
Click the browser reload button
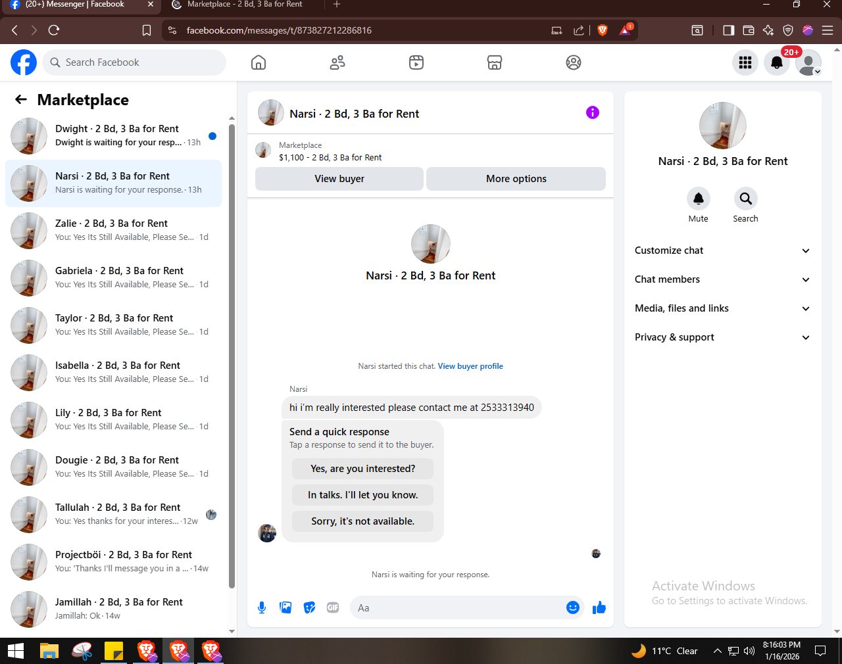(54, 30)
